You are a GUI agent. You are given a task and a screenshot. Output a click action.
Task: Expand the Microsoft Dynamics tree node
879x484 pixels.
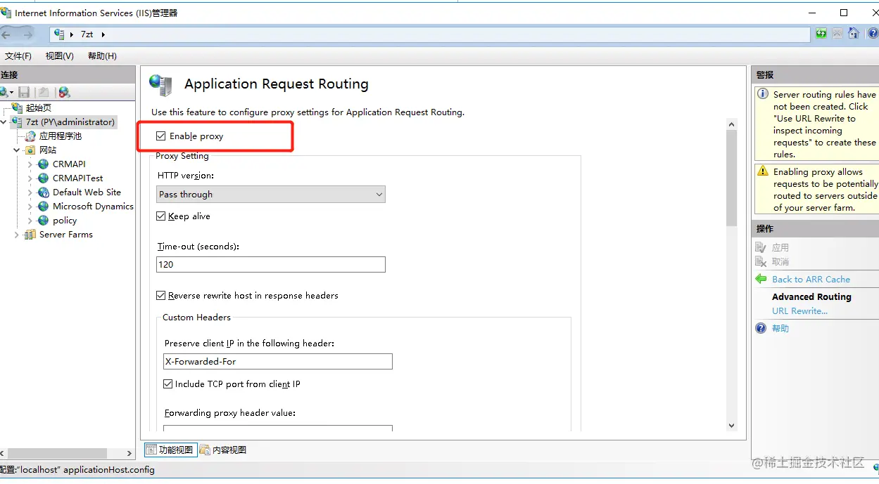(30, 206)
